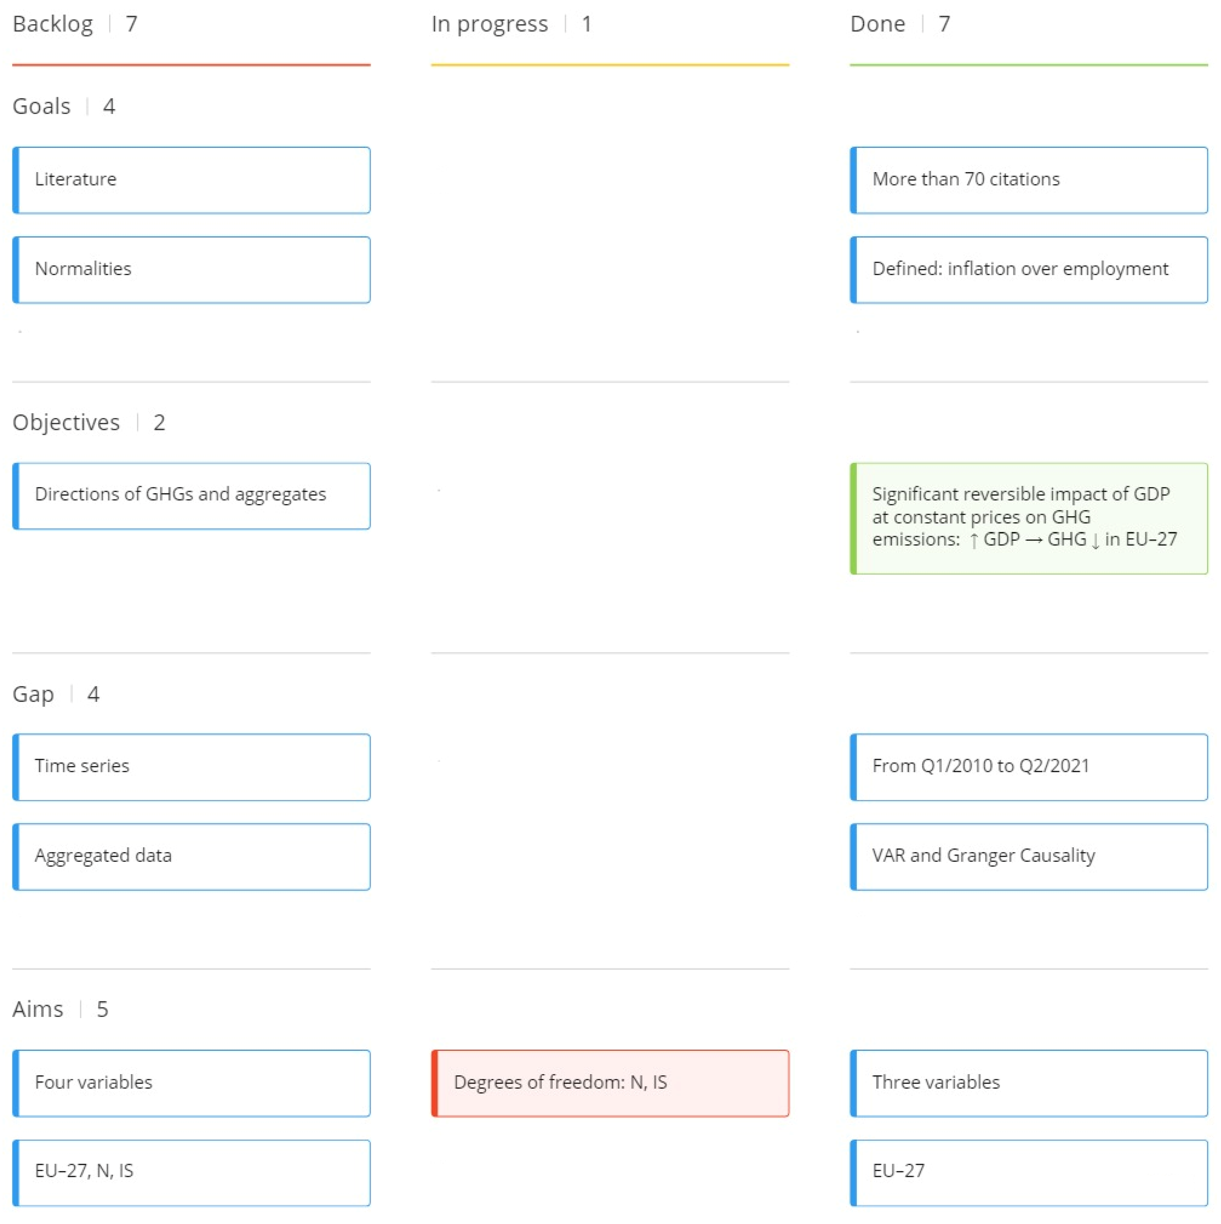Viewport: 1221px width, 1224px height.
Task: Open the Four variables backlog card
Action: tap(191, 1083)
